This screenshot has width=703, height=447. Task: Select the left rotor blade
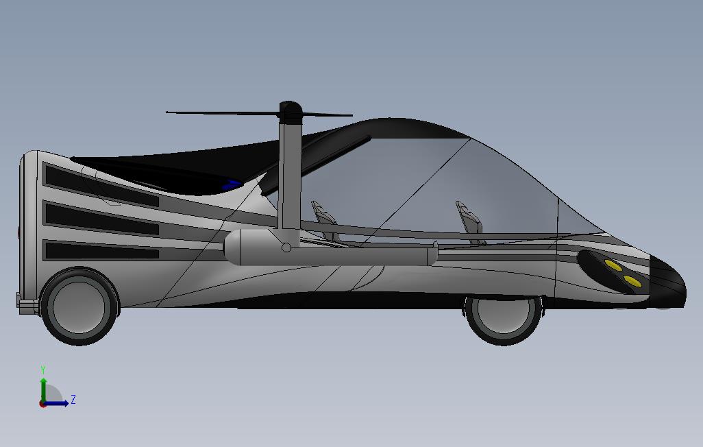click(223, 112)
